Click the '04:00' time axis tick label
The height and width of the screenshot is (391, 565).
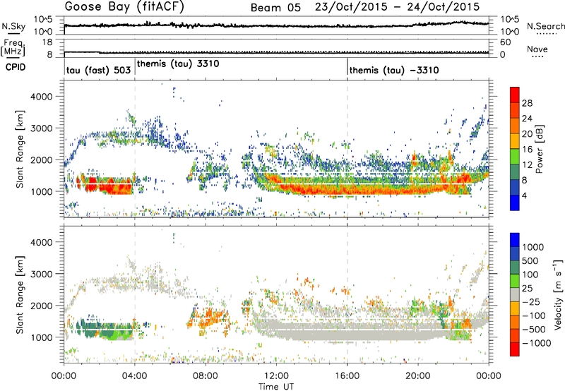click(135, 376)
